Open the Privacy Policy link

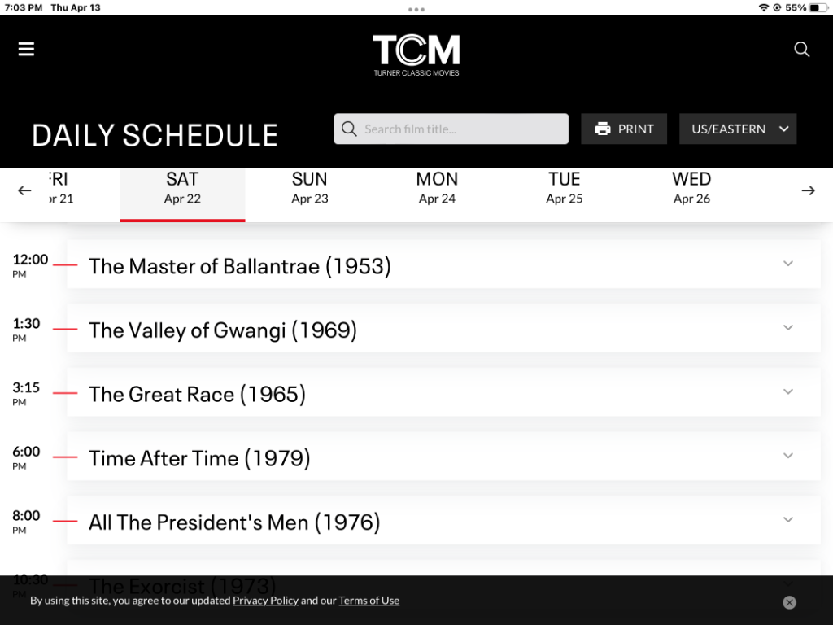click(x=265, y=601)
